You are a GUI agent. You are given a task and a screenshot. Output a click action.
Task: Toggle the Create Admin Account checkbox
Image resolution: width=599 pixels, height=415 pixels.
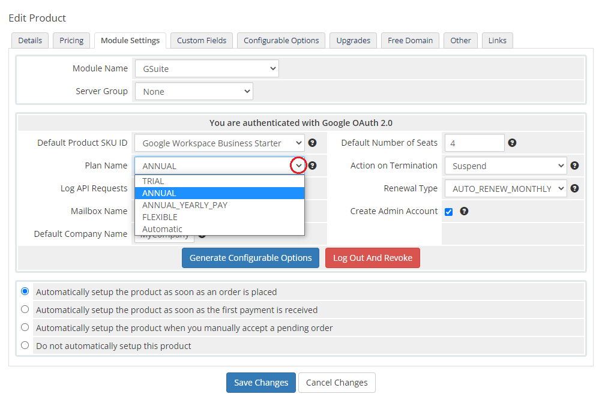[x=448, y=212]
